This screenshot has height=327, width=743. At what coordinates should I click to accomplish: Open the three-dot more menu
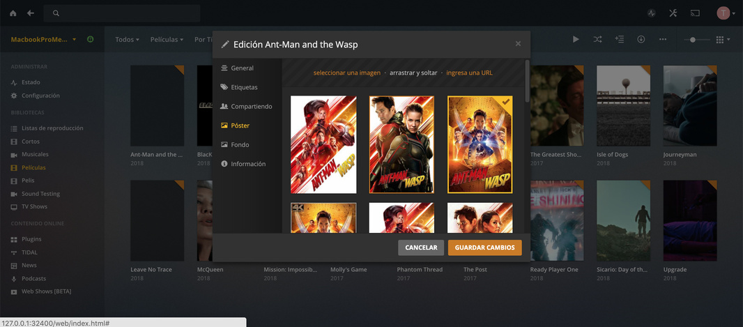coord(663,39)
